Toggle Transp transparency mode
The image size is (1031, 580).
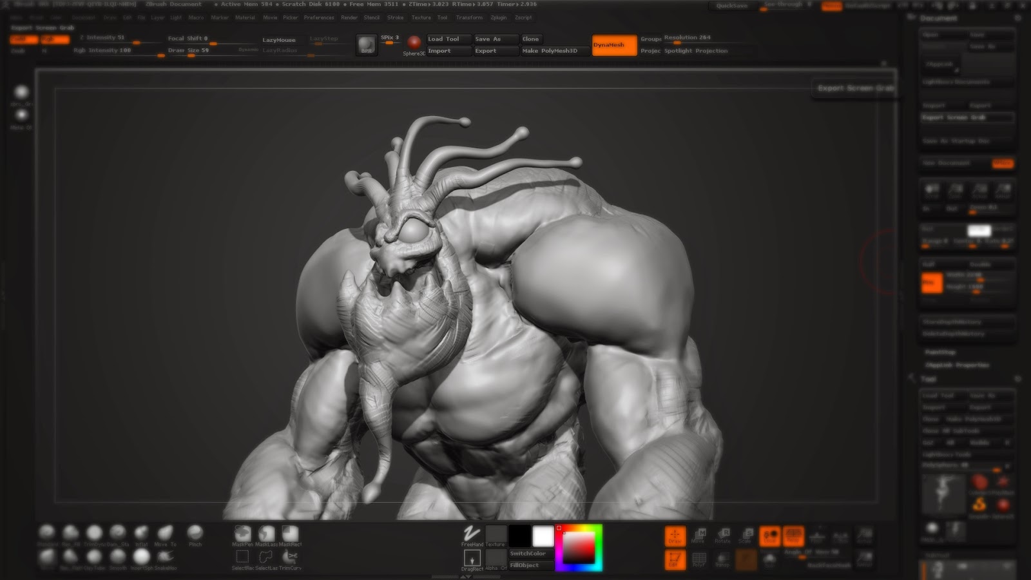pyautogui.click(x=722, y=558)
